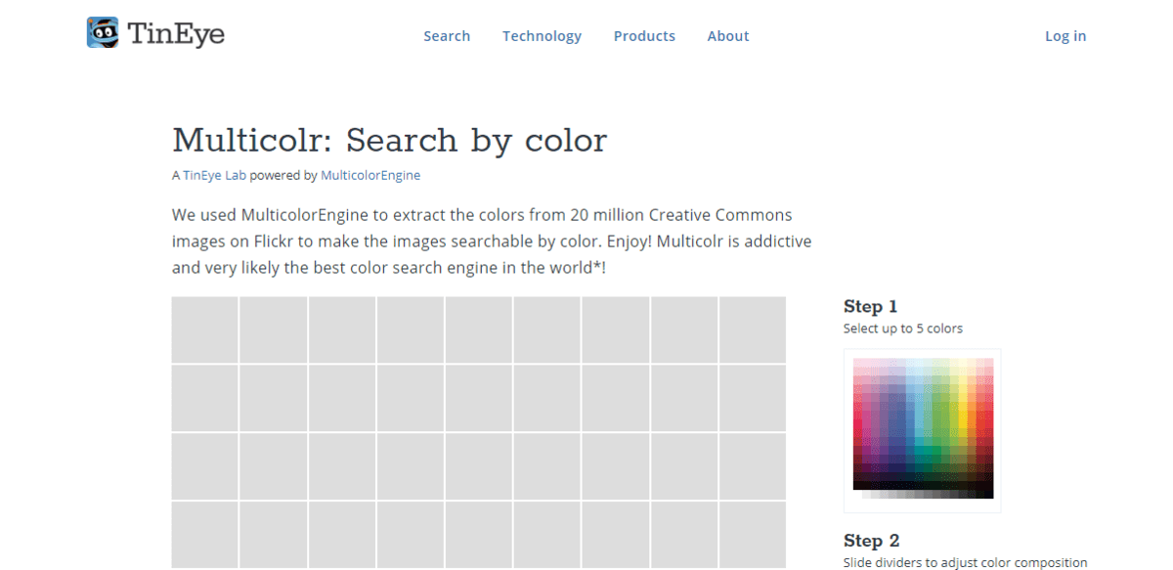Follow the TinEye Lab link
This screenshot has width=1173, height=570.
tap(215, 176)
